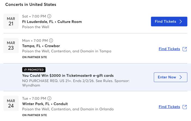Image resolution: width=191 pixels, height=121 pixels.
Task: Click external link icon for Winter Park show
Action: [x=185, y=107]
